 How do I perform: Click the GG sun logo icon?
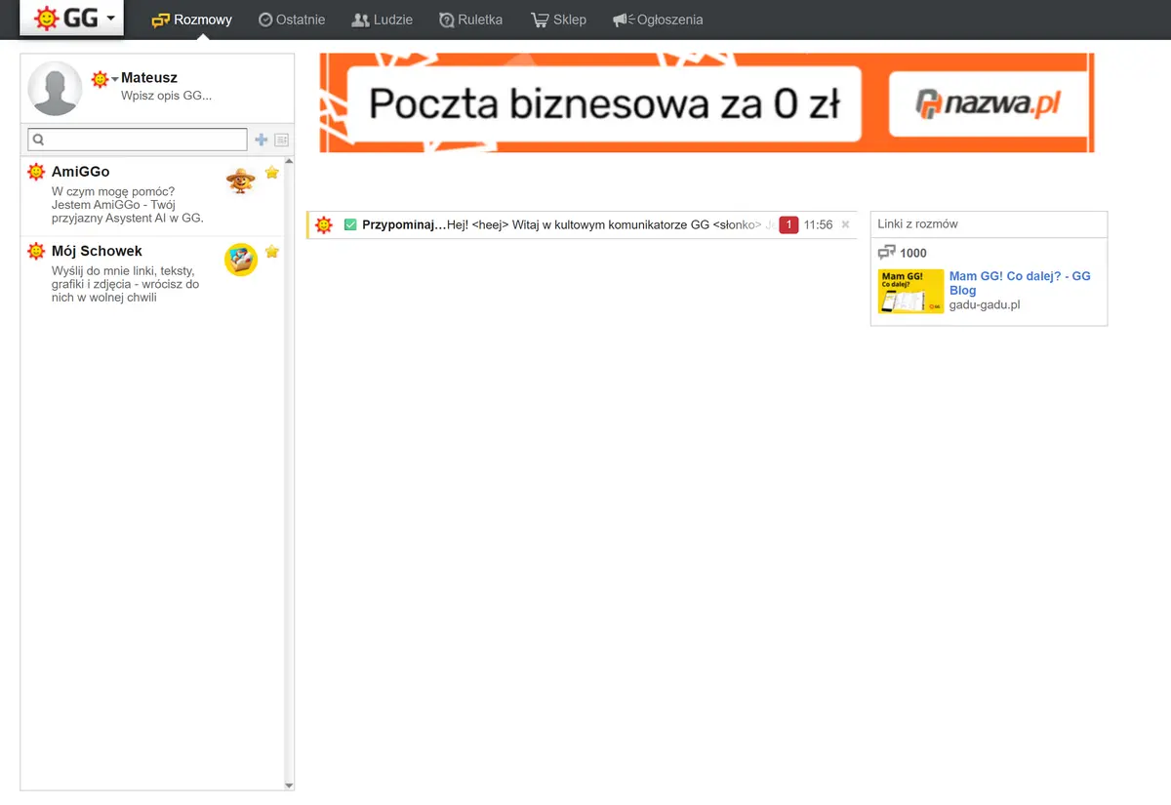coord(45,18)
